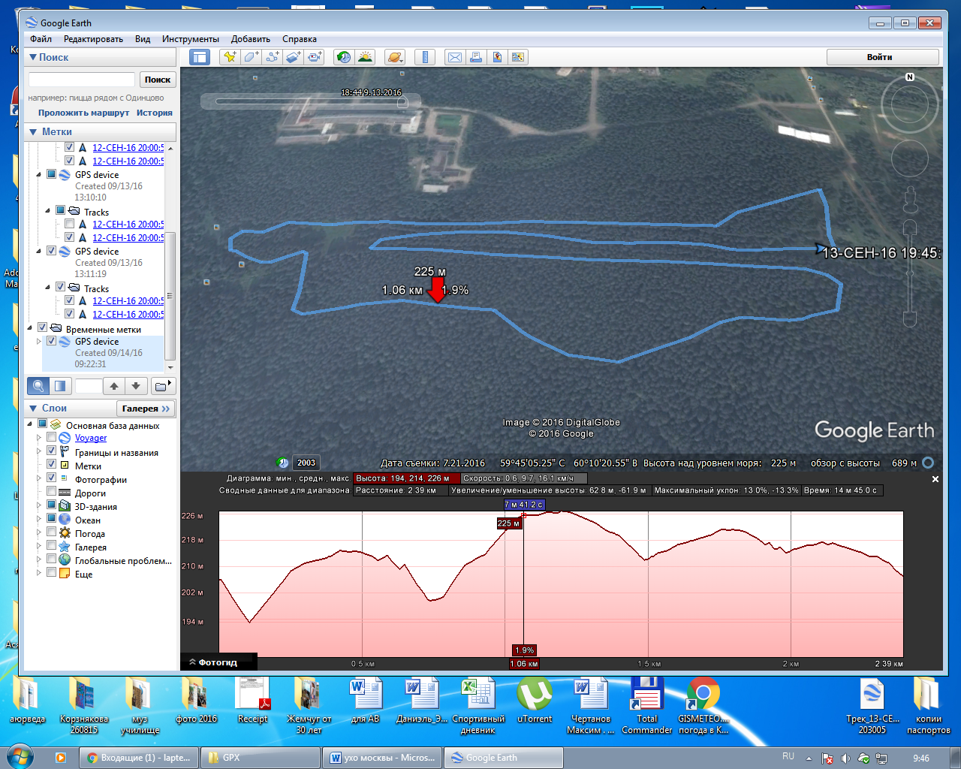Expand the Voyager layer tree node
The image size is (961, 769).
39,438
